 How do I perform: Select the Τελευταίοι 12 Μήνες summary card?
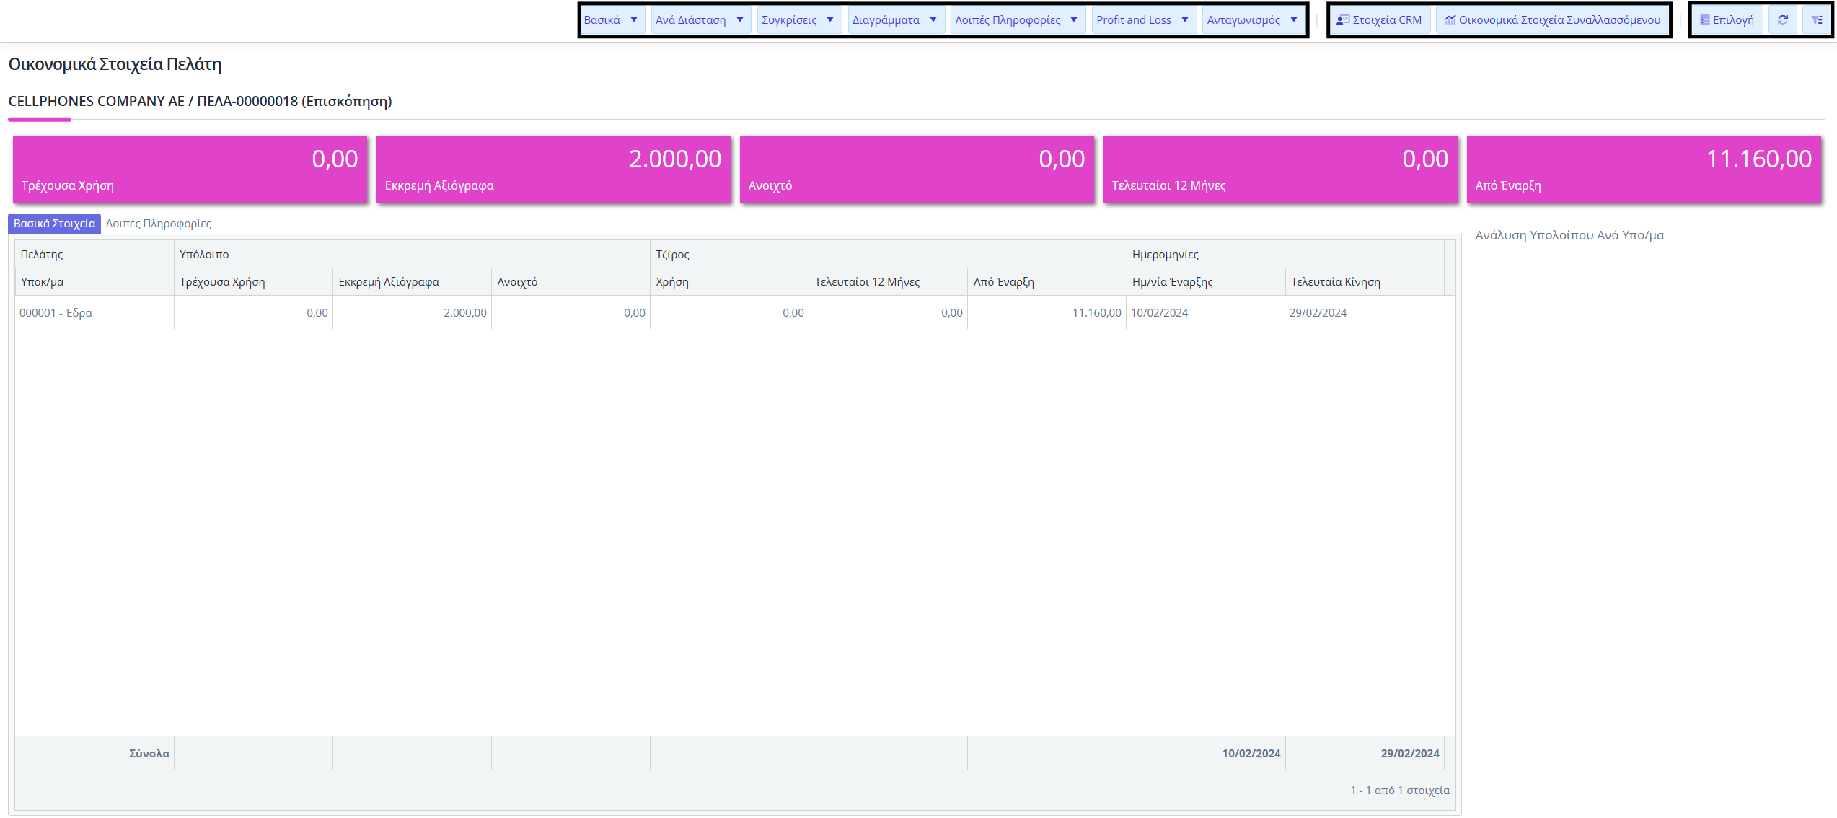pyautogui.click(x=1281, y=170)
